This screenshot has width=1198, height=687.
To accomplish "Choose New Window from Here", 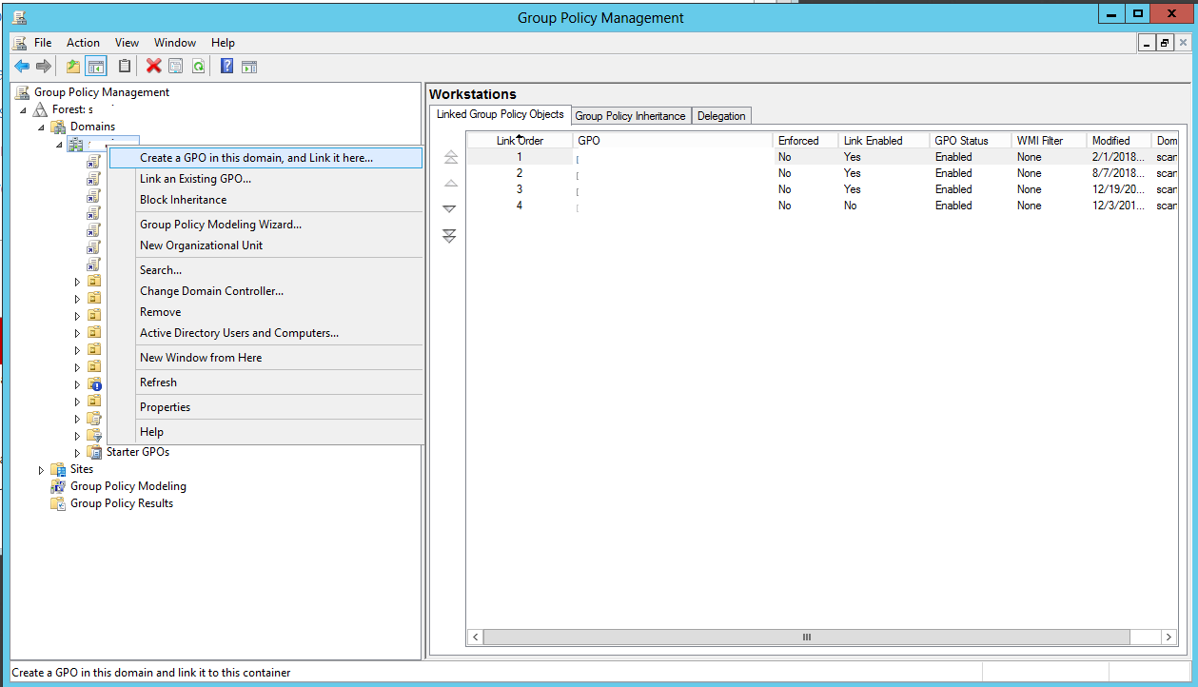I will (x=265, y=358).
